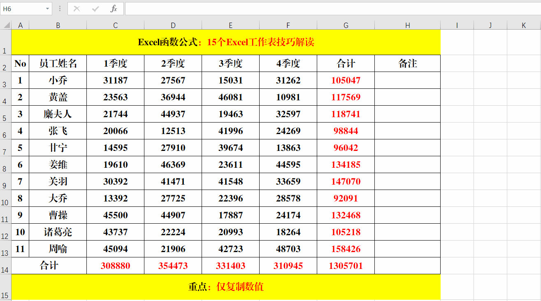Select the cell with name '诸葛亮'
The width and height of the screenshot is (541, 301).
coord(58,232)
